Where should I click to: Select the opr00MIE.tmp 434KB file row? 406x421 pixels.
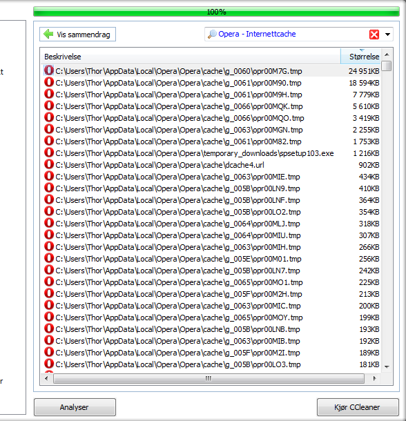[x=212, y=177]
